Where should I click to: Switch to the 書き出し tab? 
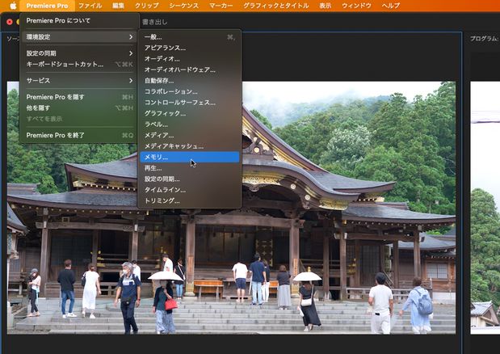154,22
